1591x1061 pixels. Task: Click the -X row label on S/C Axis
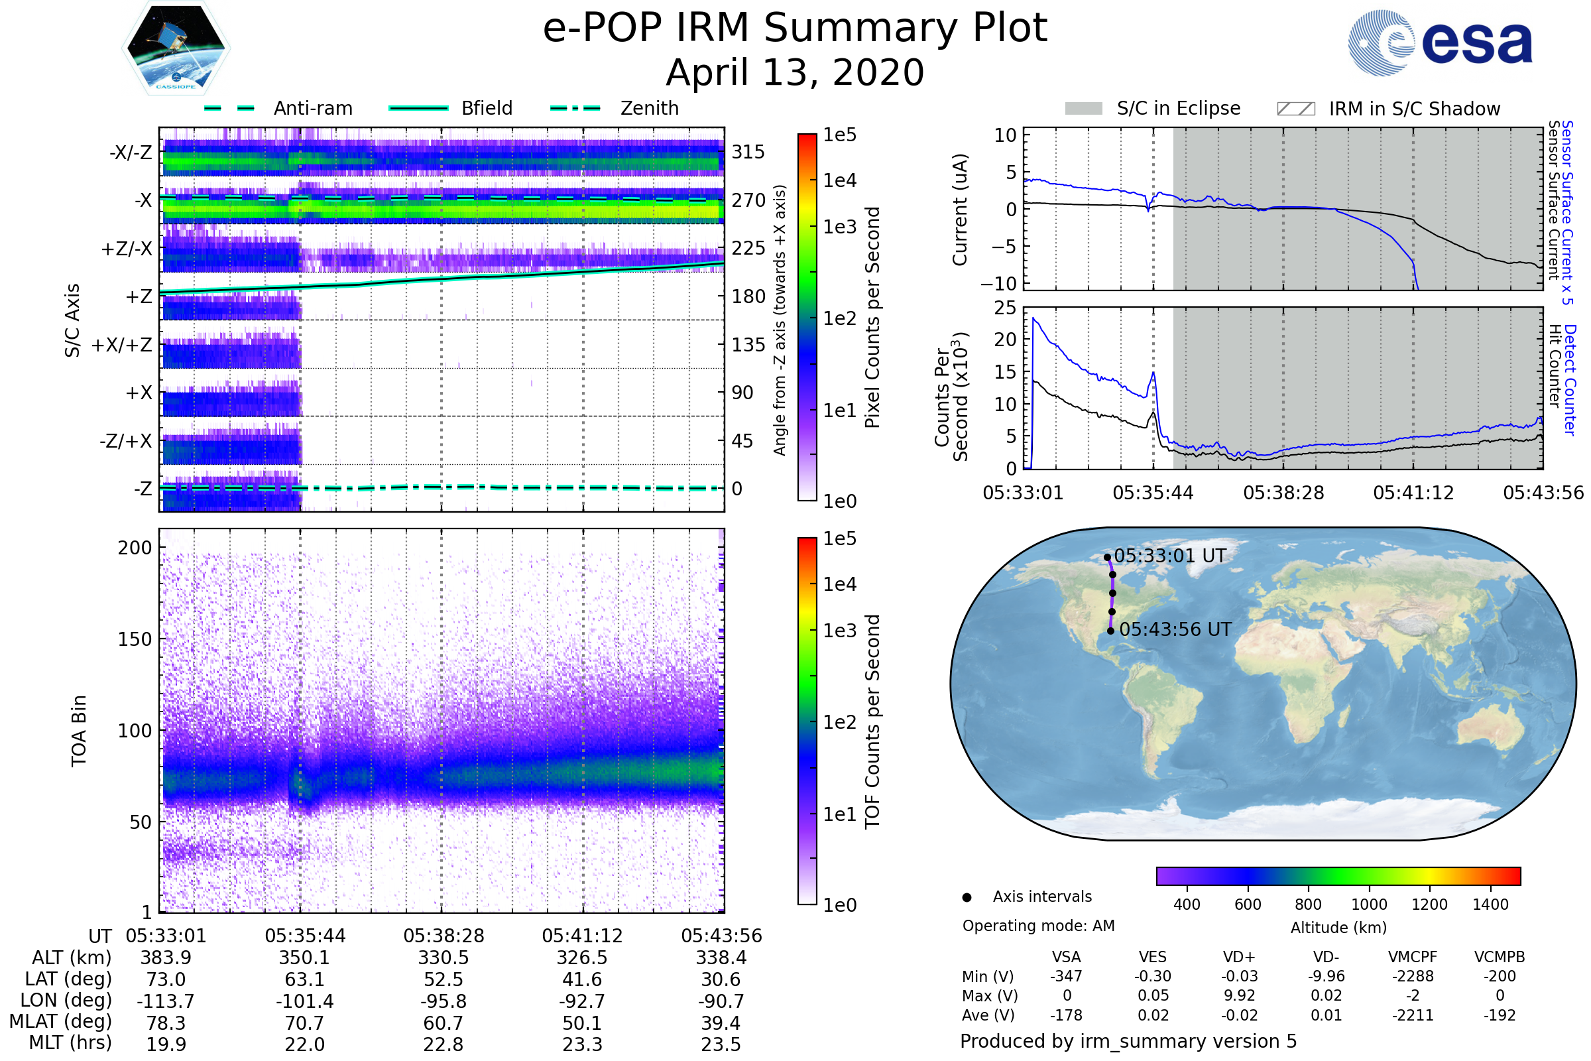143,200
